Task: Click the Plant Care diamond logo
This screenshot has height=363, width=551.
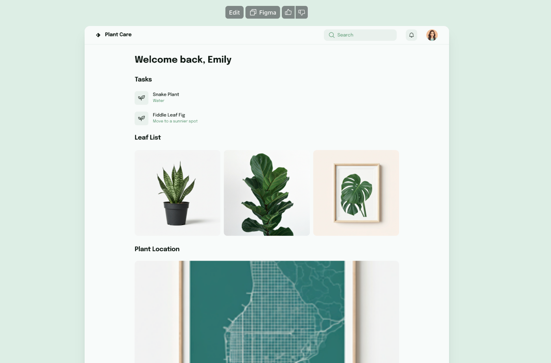Action: [x=98, y=35]
